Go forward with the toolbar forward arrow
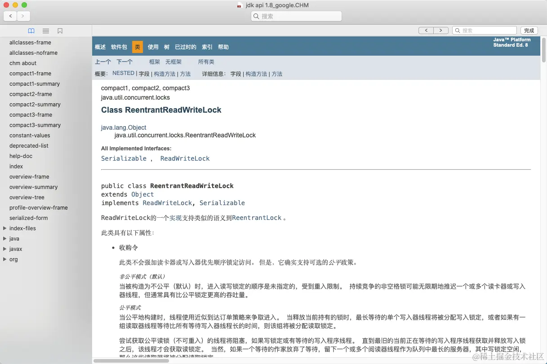 point(23,16)
